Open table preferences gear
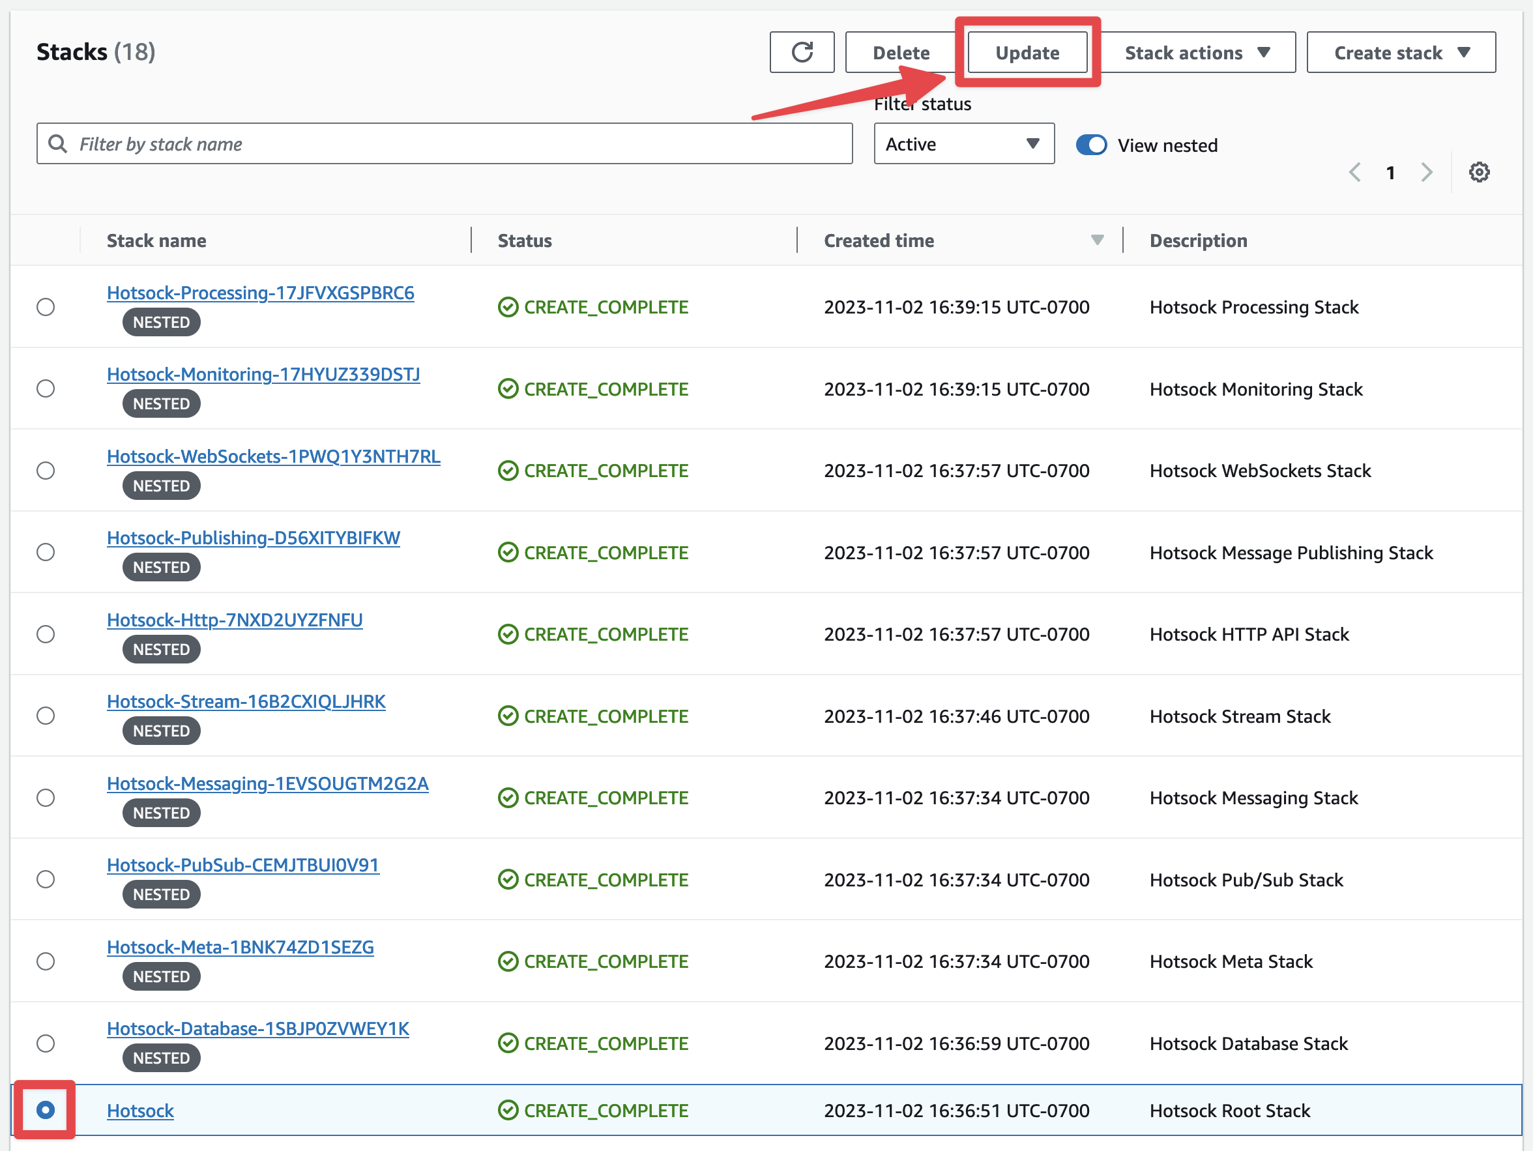Image resolution: width=1533 pixels, height=1151 pixels. (x=1479, y=172)
